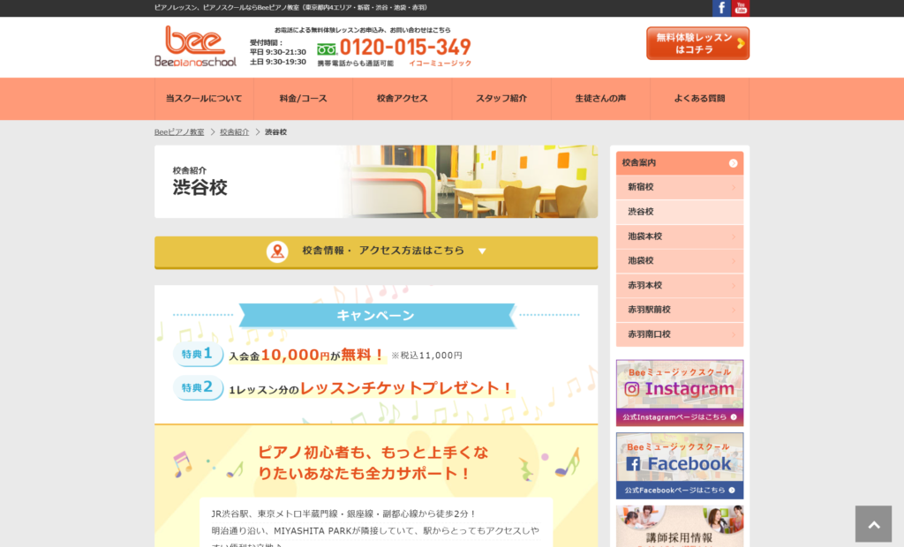Click the ※税込11,000円 note
Viewport: 904px width, 547px height.
pyautogui.click(x=426, y=356)
